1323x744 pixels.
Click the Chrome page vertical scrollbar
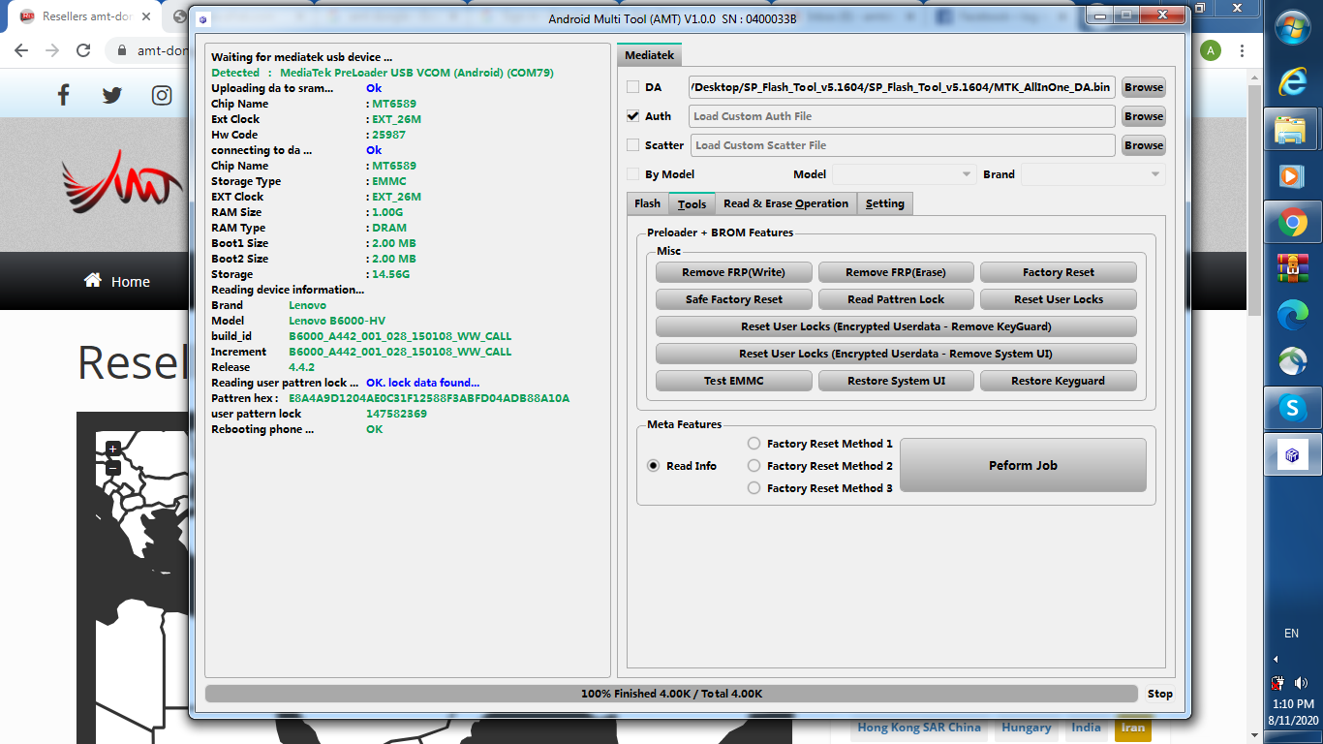click(x=1254, y=199)
